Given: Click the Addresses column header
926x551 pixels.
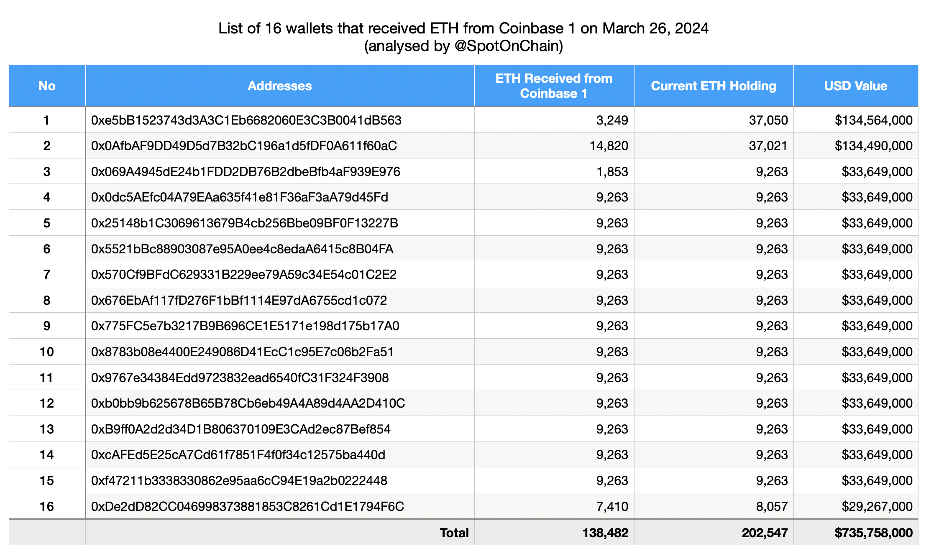Looking at the screenshot, I should [x=279, y=85].
